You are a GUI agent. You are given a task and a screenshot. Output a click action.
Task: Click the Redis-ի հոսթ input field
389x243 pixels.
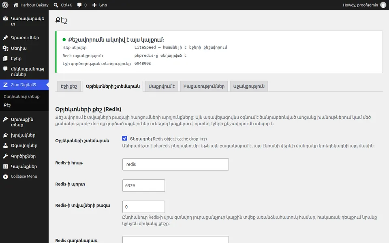click(x=175, y=164)
